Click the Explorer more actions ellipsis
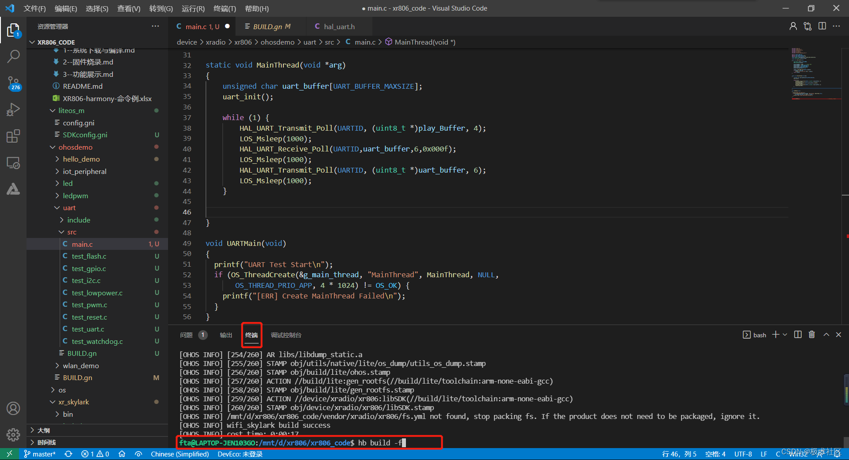 point(155,26)
